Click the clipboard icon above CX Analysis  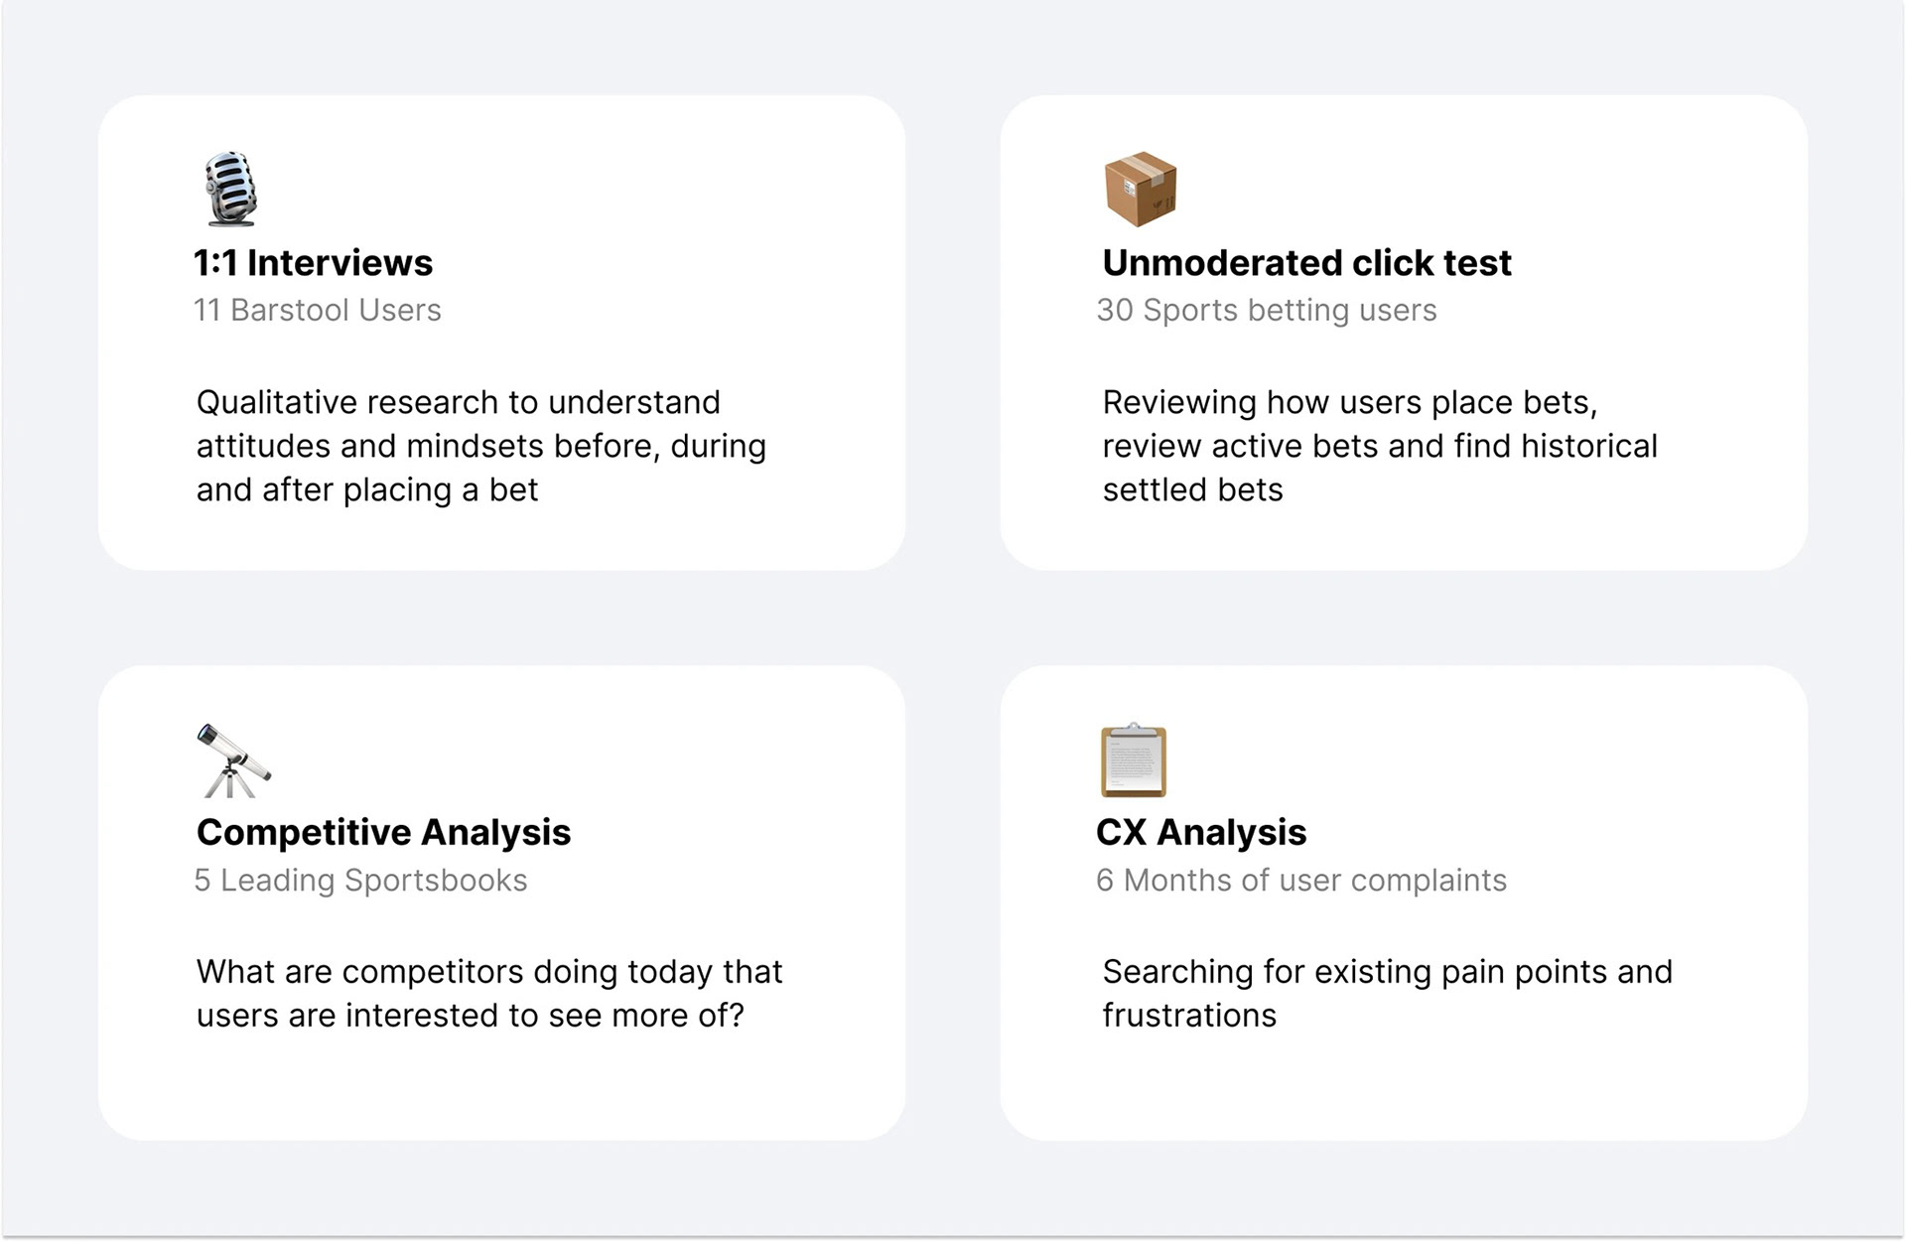pos(1134,760)
